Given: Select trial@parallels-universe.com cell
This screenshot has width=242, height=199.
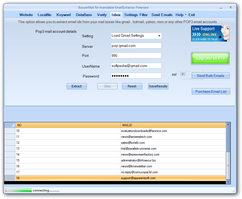Looking at the screenshot, I should (x=173, y=149).
